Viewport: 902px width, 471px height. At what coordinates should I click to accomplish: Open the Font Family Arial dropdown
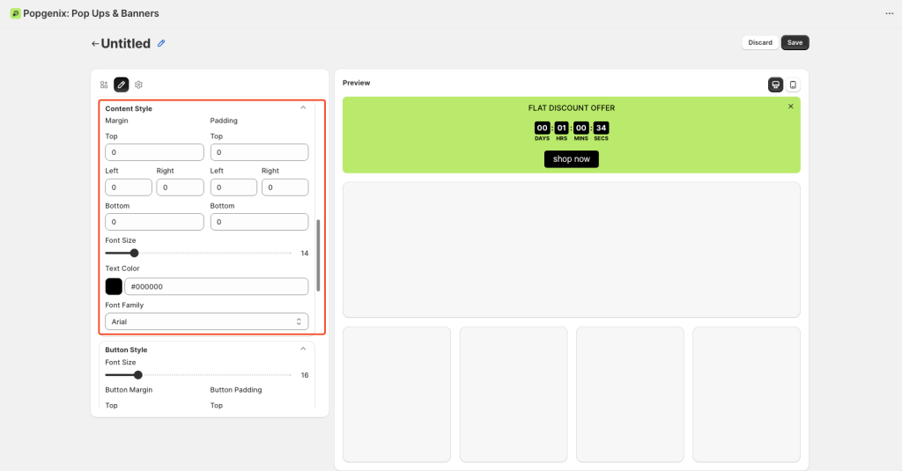[x=206, y=321]
